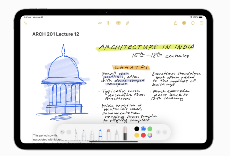This screenshot has height=156, width=230.
Task: Add a table with the table icon
Action: pyautogui.click(x=118, y=23)
